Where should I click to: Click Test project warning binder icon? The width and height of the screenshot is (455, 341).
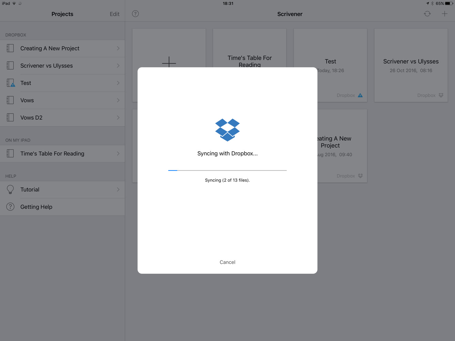click(11, 83)
